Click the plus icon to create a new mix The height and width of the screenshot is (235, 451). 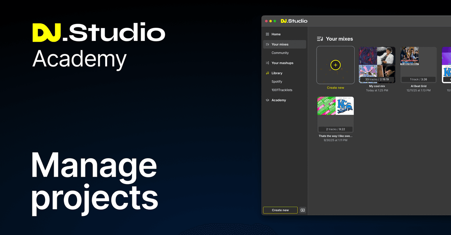coord(335,65)
